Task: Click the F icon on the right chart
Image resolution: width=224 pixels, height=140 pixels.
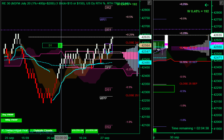Action: pos(221,3)
